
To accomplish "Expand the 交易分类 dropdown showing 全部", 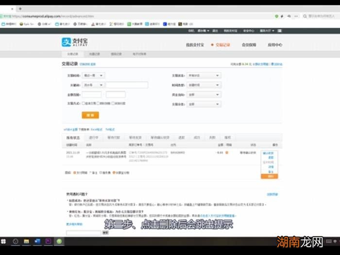I will (x=204, y=104).
